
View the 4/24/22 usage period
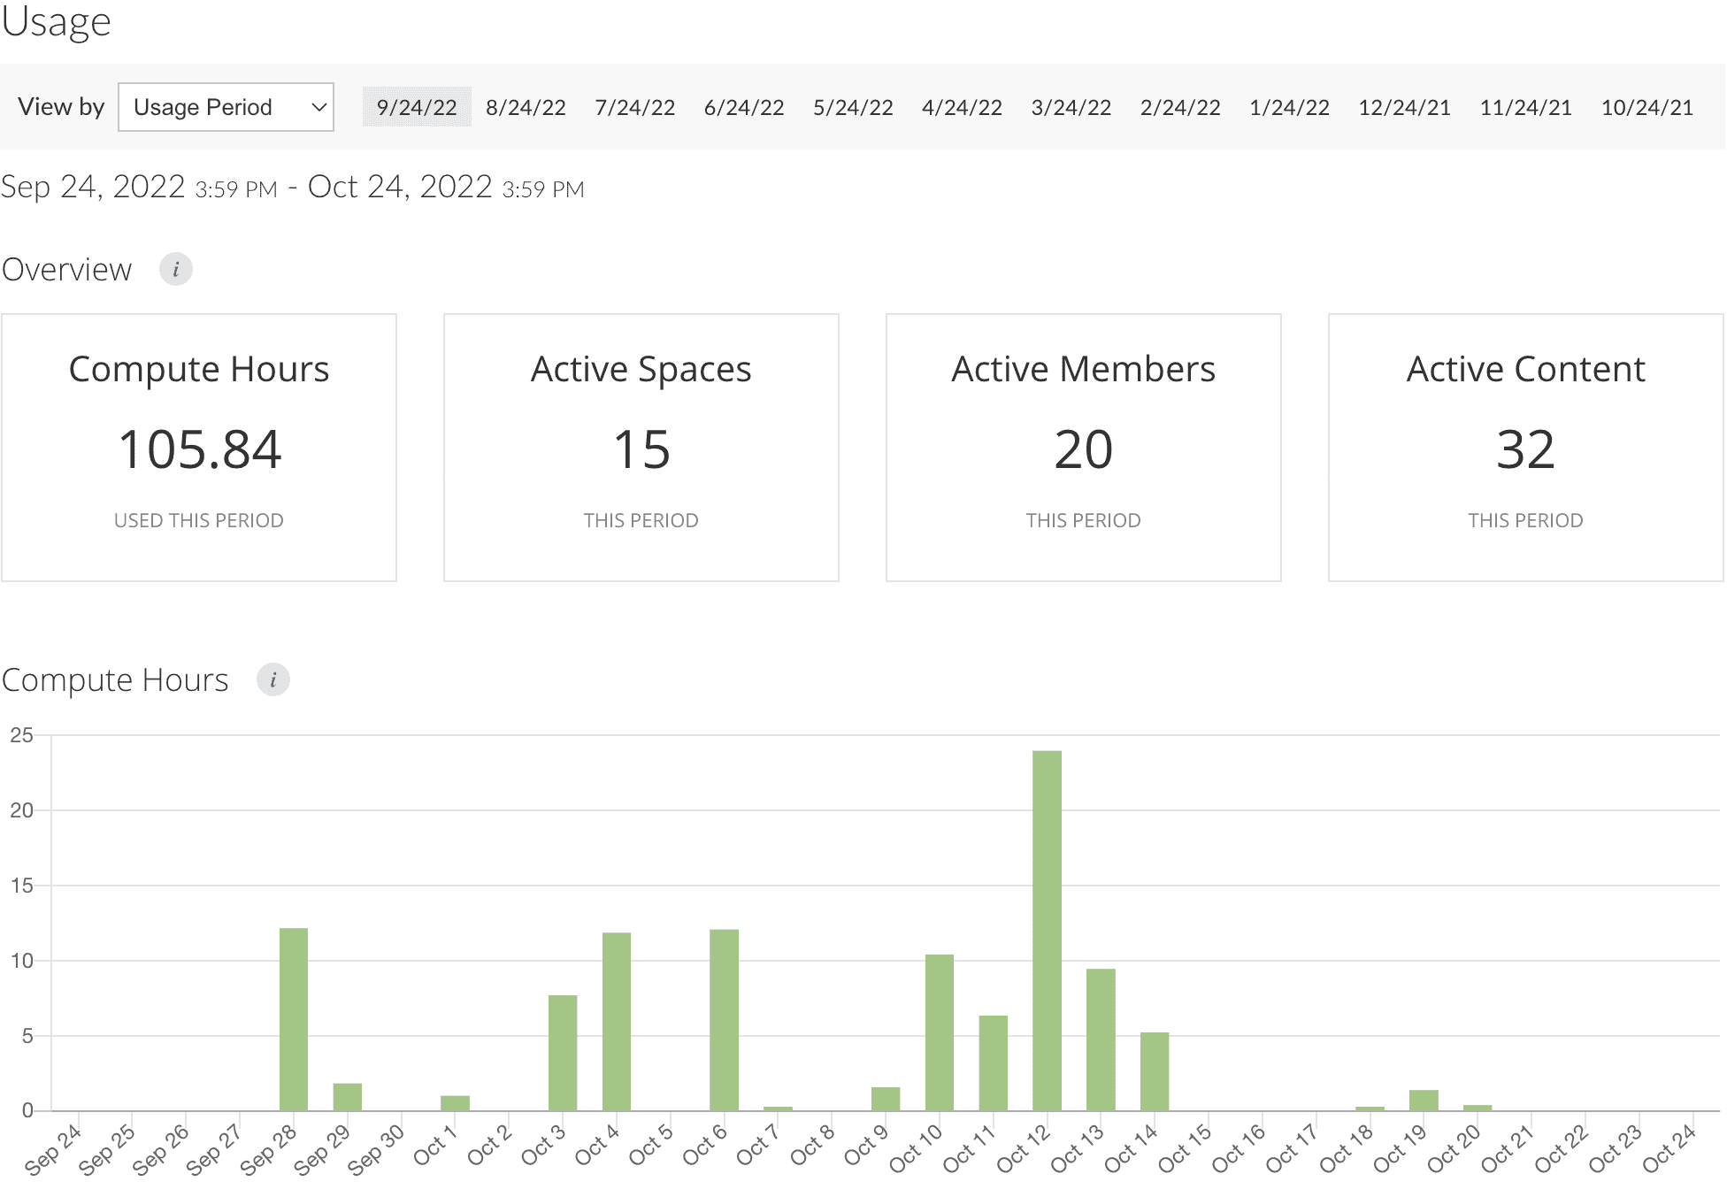click(962, 107)
